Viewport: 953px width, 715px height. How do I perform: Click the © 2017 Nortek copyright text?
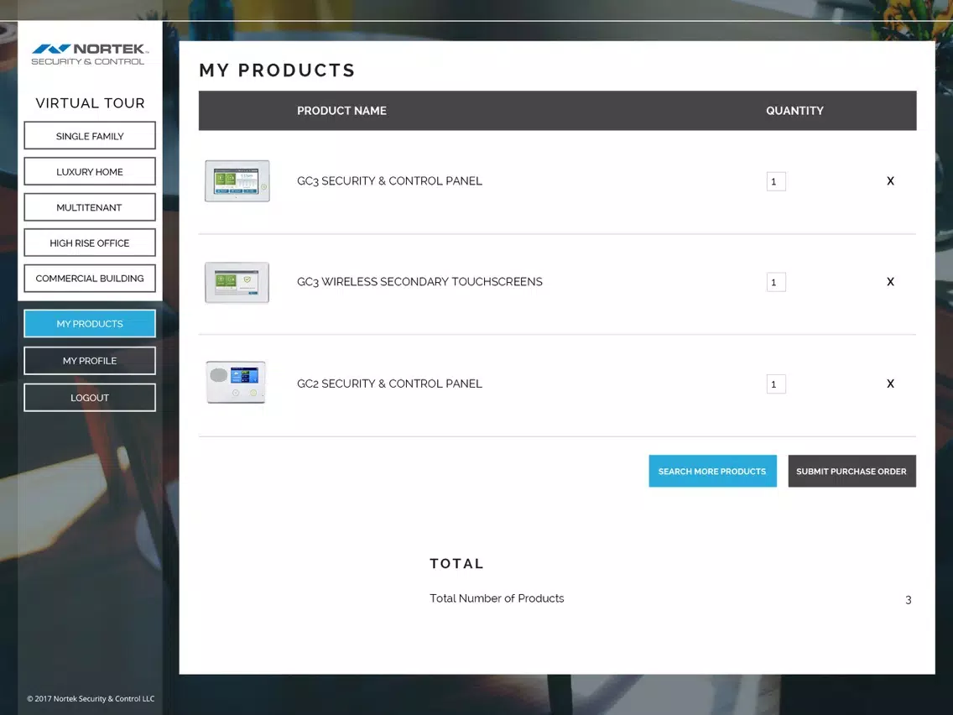pyautogui.click(x=91, y=698)
